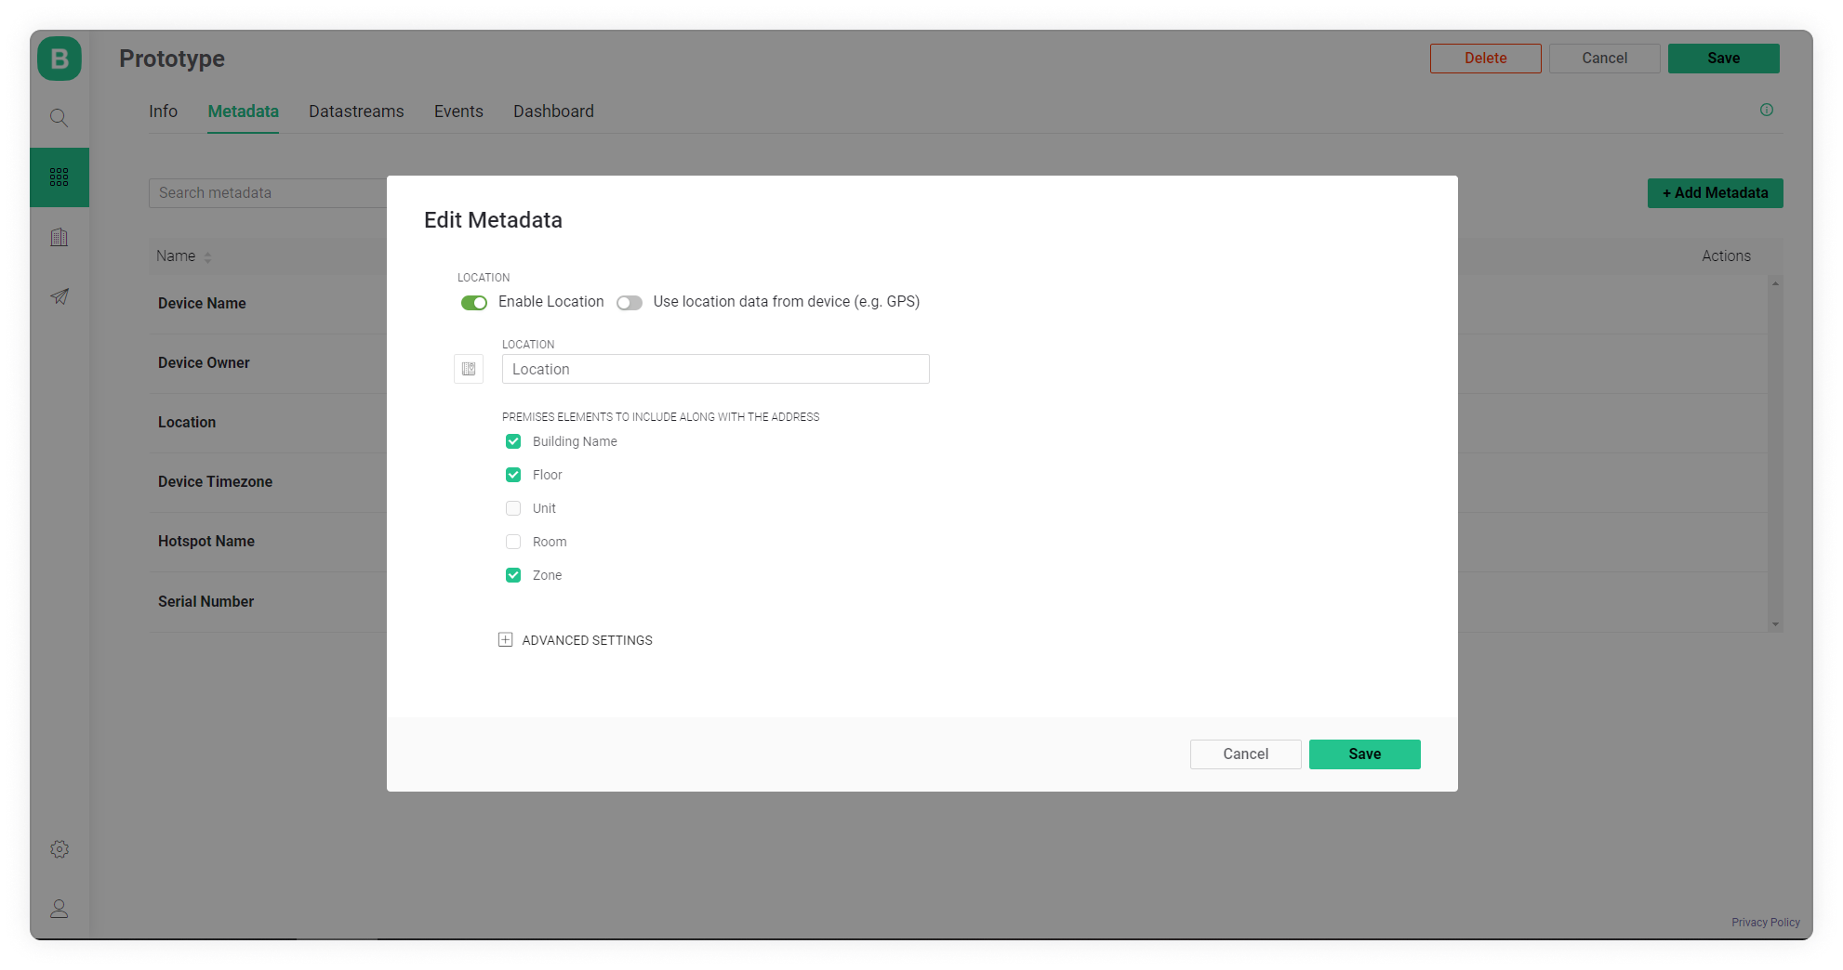Click Save in the Edit Metadata dialog
This screenshot has width=1843, height=970.
point(1364,754)
